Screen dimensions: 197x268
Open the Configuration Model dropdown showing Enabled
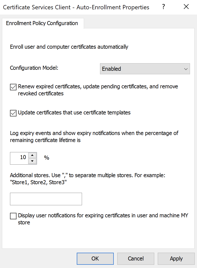pyautogui.click(x=141, y=69)
